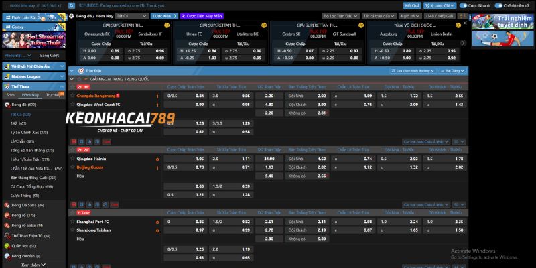Switch to the Hôm Nay tab

coord(30,95)
